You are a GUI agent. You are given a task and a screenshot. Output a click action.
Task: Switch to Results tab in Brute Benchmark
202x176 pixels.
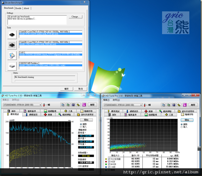pos(18,8)
